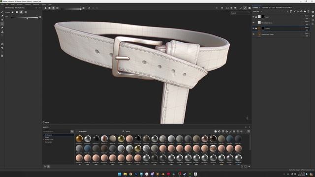The height and width of the screenshot is (177, 315).
Task: Collapse the Metal folder icon
Action: [x=256, y=17]
